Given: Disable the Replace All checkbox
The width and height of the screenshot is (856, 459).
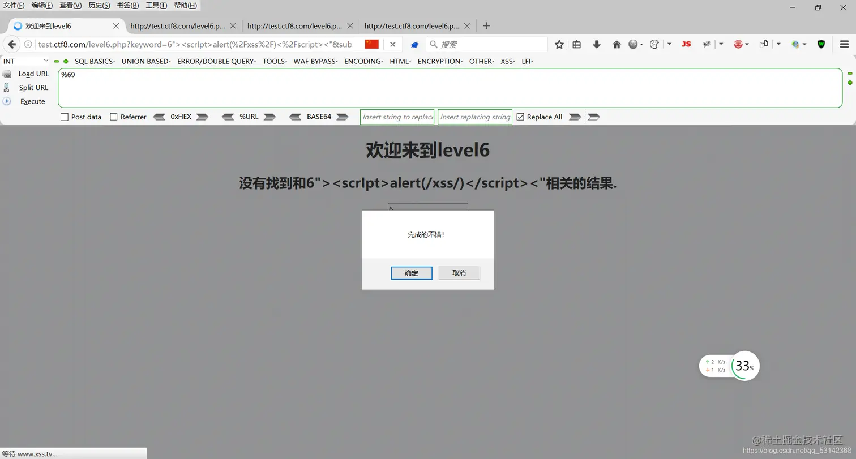Looking at the screenshot, I should coord(520,117).
